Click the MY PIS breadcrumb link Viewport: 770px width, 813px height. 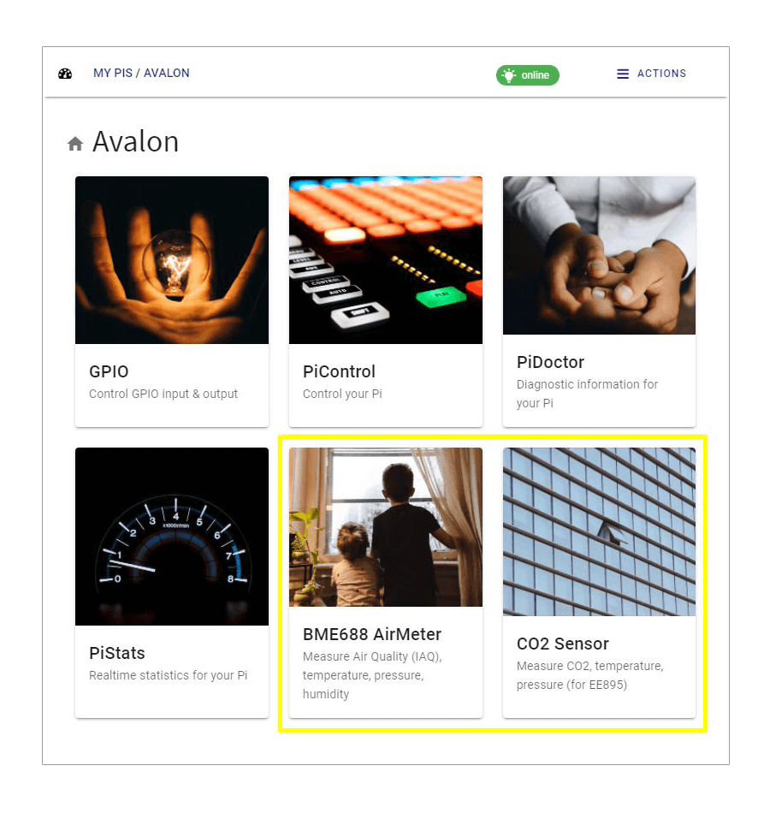[x=113, y=74]
